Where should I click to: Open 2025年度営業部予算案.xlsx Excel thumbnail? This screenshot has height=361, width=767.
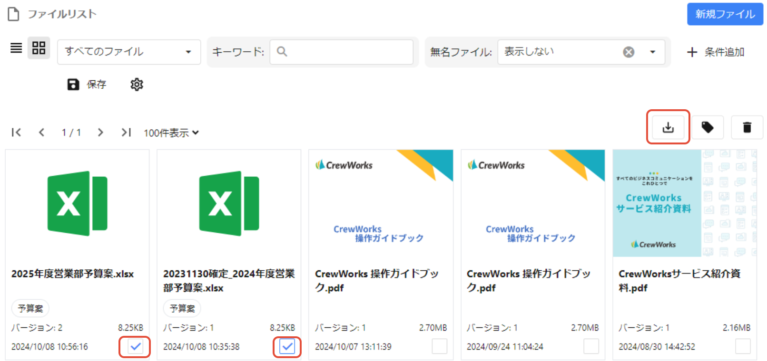point(77,203)
